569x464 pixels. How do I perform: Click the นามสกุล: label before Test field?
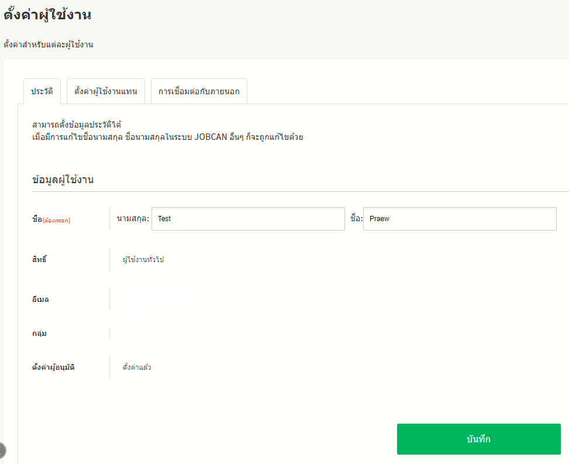(x=133, y=219)
